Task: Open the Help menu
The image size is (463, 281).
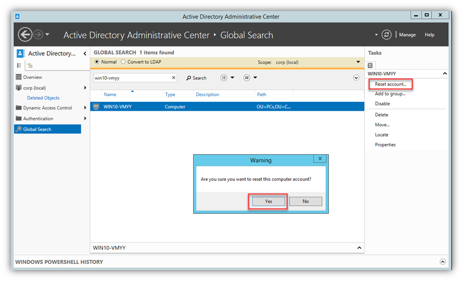Action: pyautogui.click(x=429, y=35)
